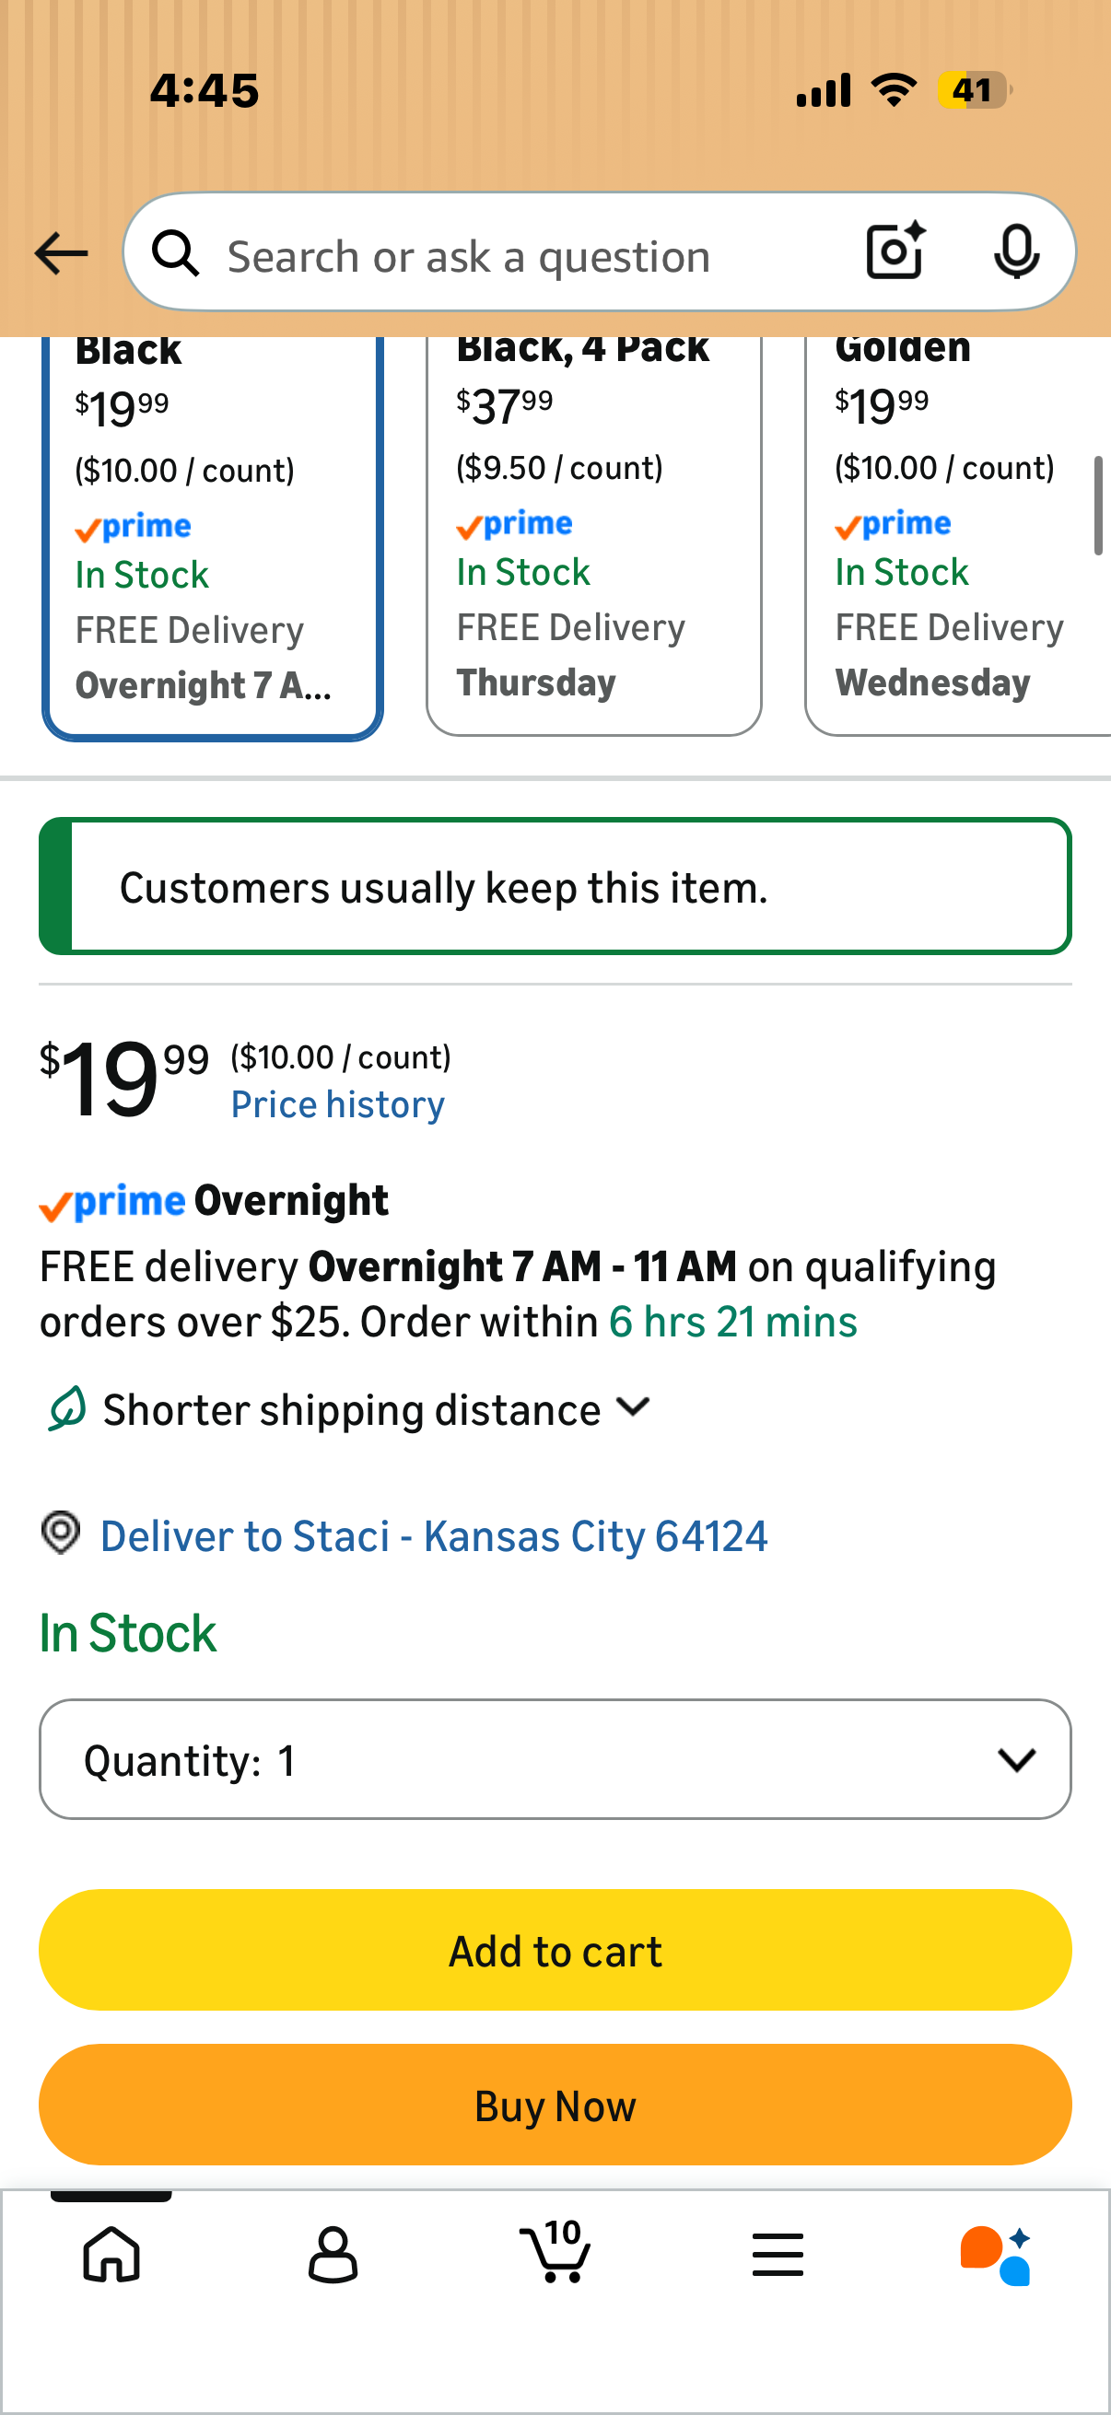The width and height of the screenshot is (1111, 2415).
Task: Launch the Rufus AI assistant icon
Action: click(996, 2256)
